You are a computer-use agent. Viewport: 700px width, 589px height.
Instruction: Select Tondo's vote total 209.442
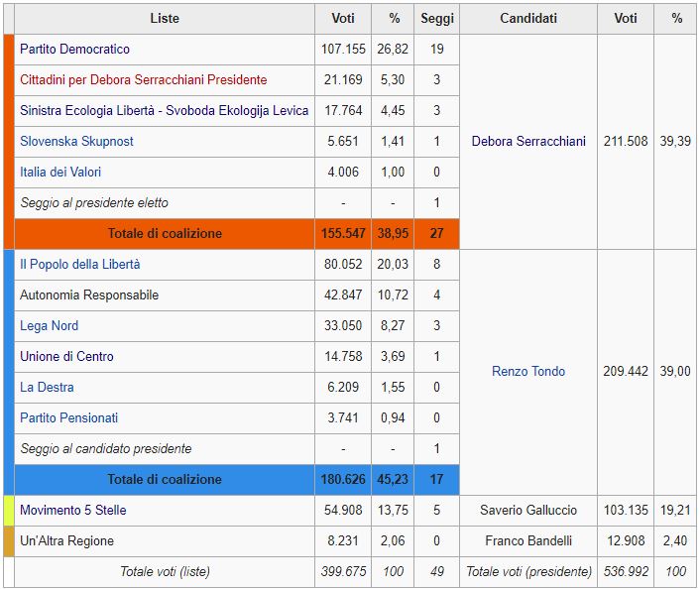[626, 371]
